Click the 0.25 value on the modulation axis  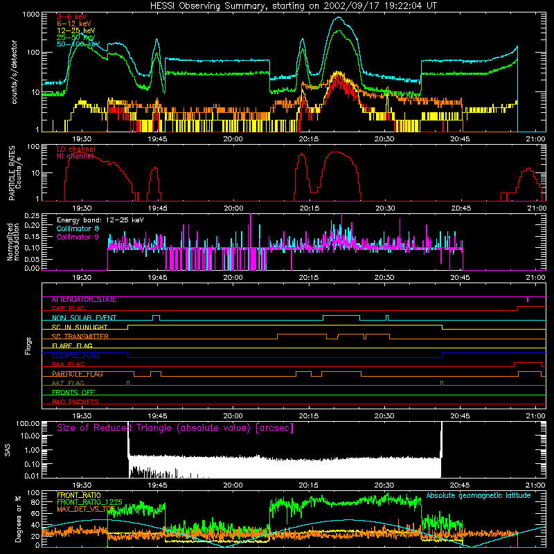point(33,215)
